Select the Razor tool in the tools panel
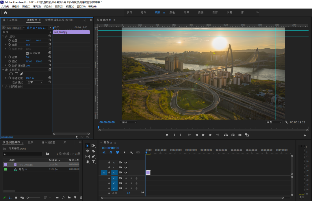The height and width of the screenshot is (201, 312). (93, 151)
